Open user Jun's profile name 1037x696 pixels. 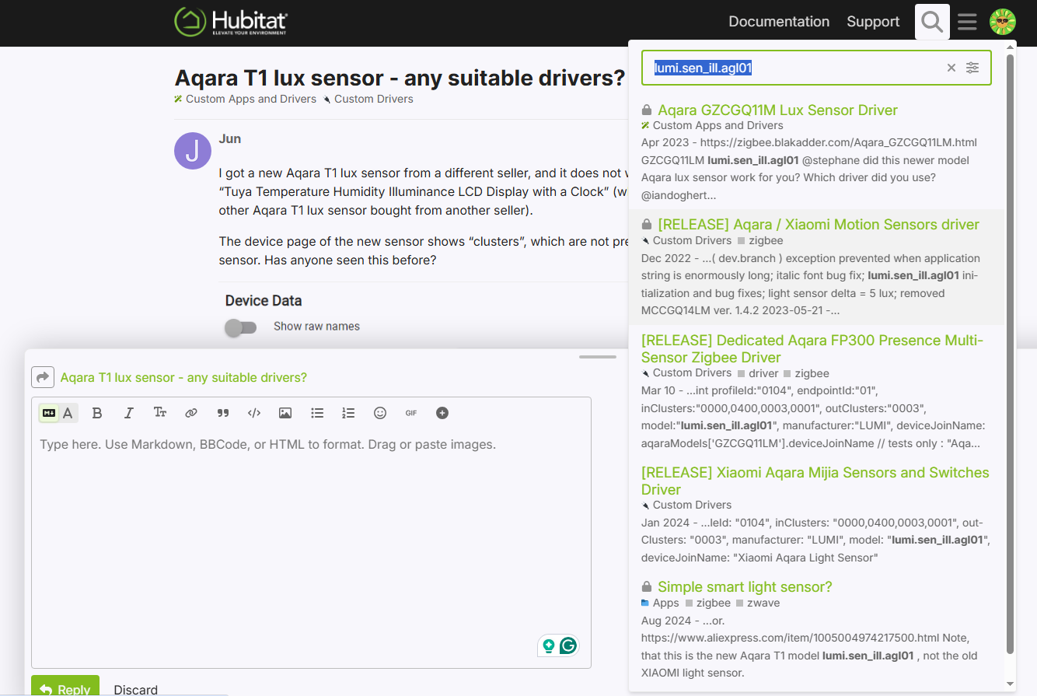(230, 138)
